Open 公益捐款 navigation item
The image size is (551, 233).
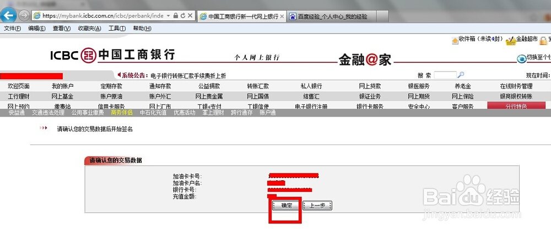pos(209,86)
